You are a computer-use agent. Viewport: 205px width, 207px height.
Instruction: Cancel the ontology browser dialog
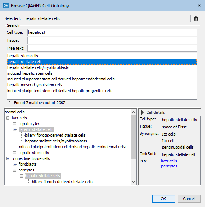(x=189, y=199)
